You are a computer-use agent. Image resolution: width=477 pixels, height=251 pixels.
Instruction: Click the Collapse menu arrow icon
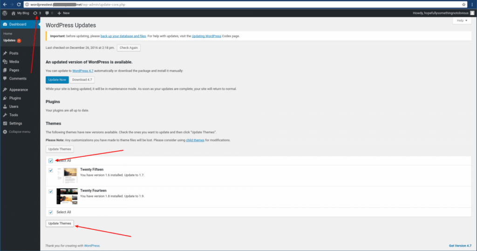coord(5,132)
